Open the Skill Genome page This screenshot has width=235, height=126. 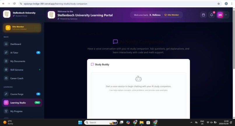click(22, 70)
